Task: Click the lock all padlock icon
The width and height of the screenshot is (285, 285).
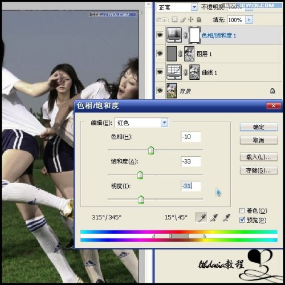Action: (199, 19)
